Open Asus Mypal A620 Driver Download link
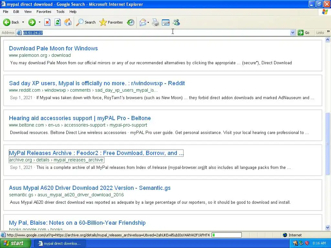The image size is (331, 248). 90,188
